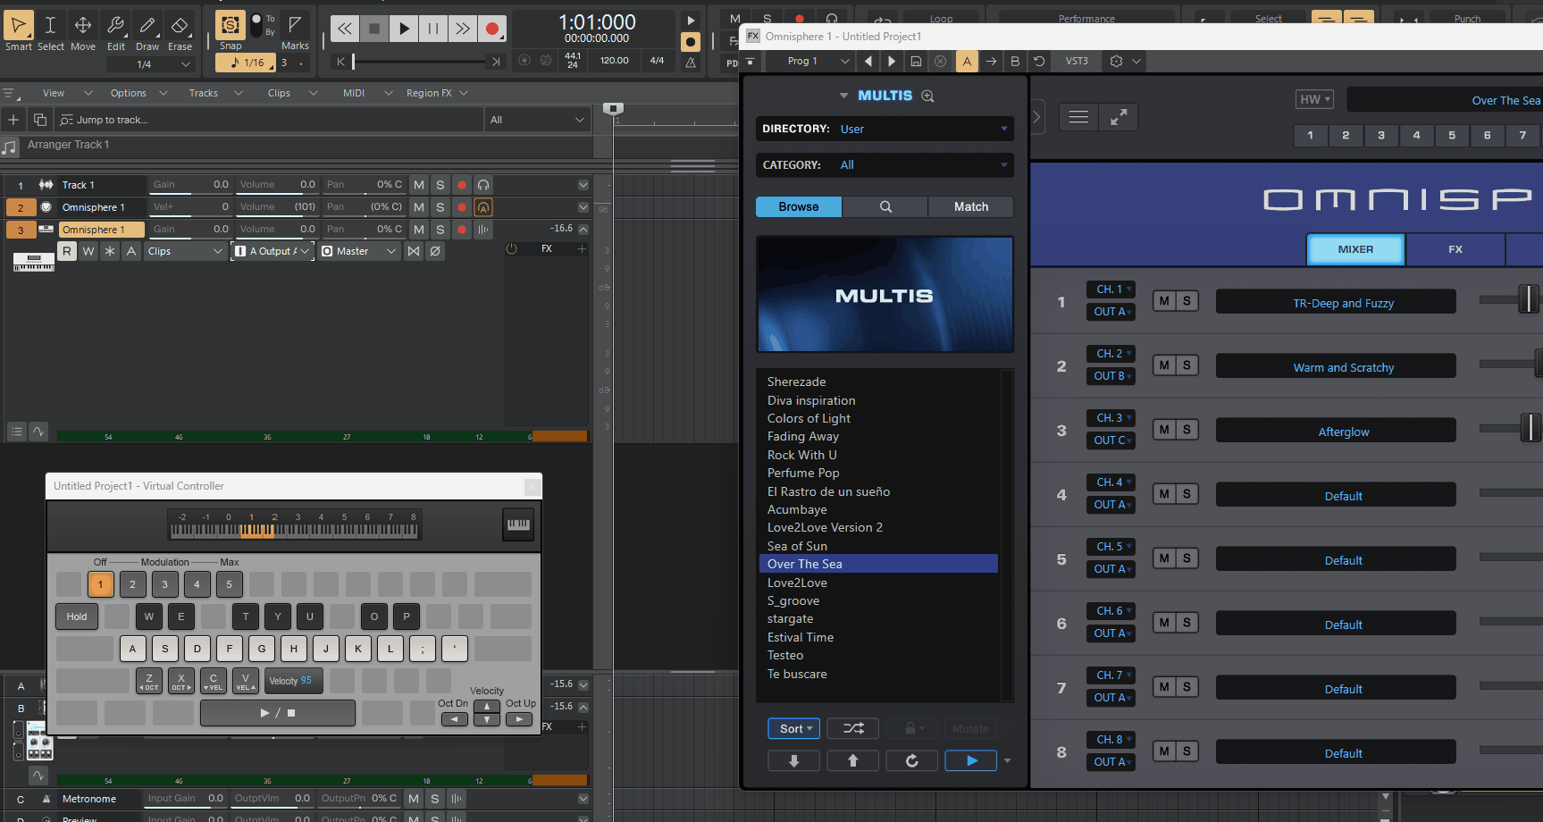Select the Love2Love multi preset
Viewport: 1543px width, 822px height.
(797, 583)
